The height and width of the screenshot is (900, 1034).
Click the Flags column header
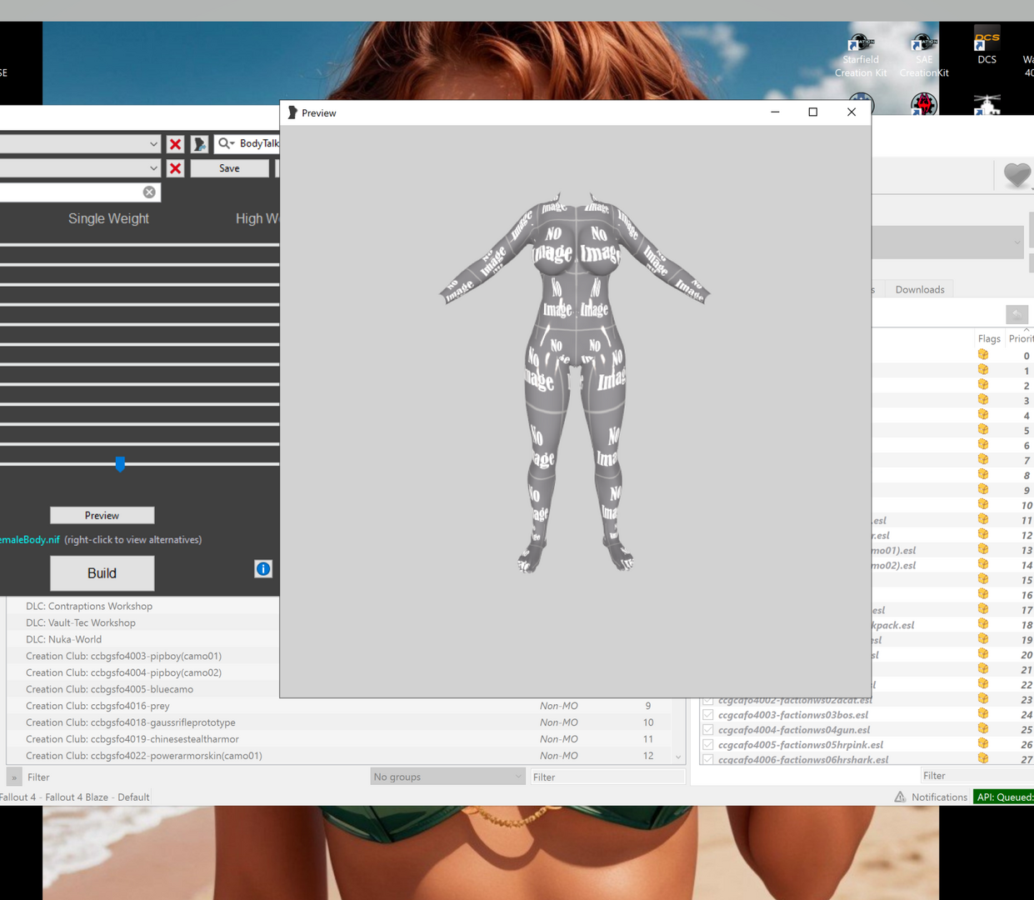(988, 338)
